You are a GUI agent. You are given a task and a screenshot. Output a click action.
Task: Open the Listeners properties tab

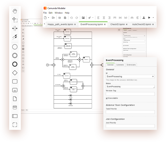(x=120, y=65)
